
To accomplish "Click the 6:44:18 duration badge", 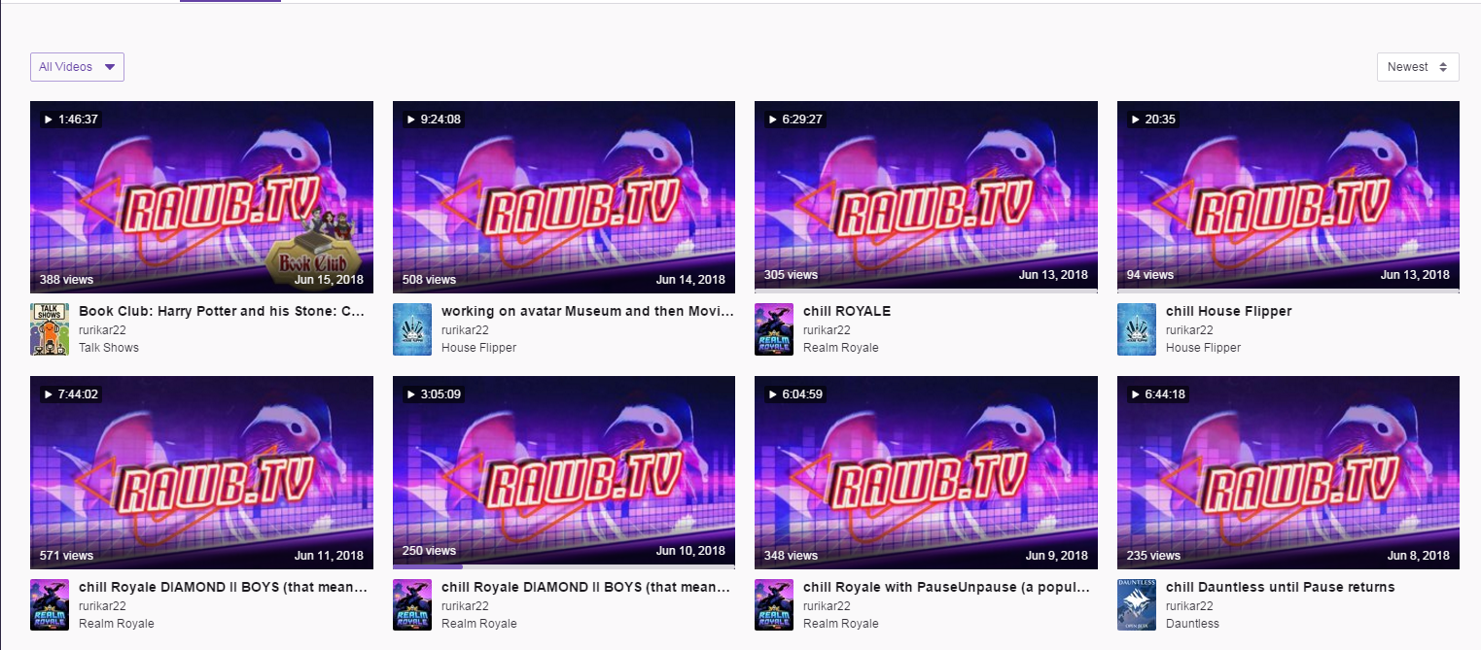I will 1157,394.
